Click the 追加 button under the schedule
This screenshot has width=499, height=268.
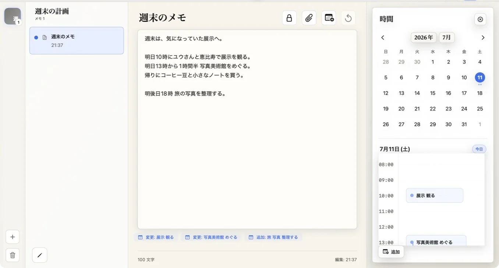(391, 252)
